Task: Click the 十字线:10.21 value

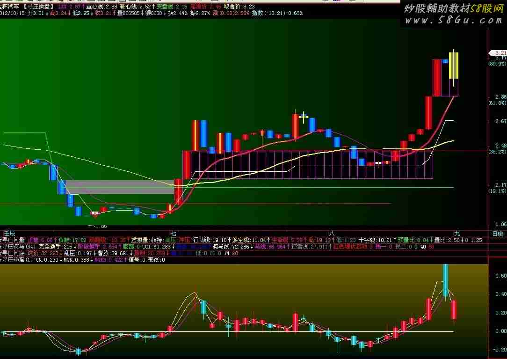Action: pos(375,240)
